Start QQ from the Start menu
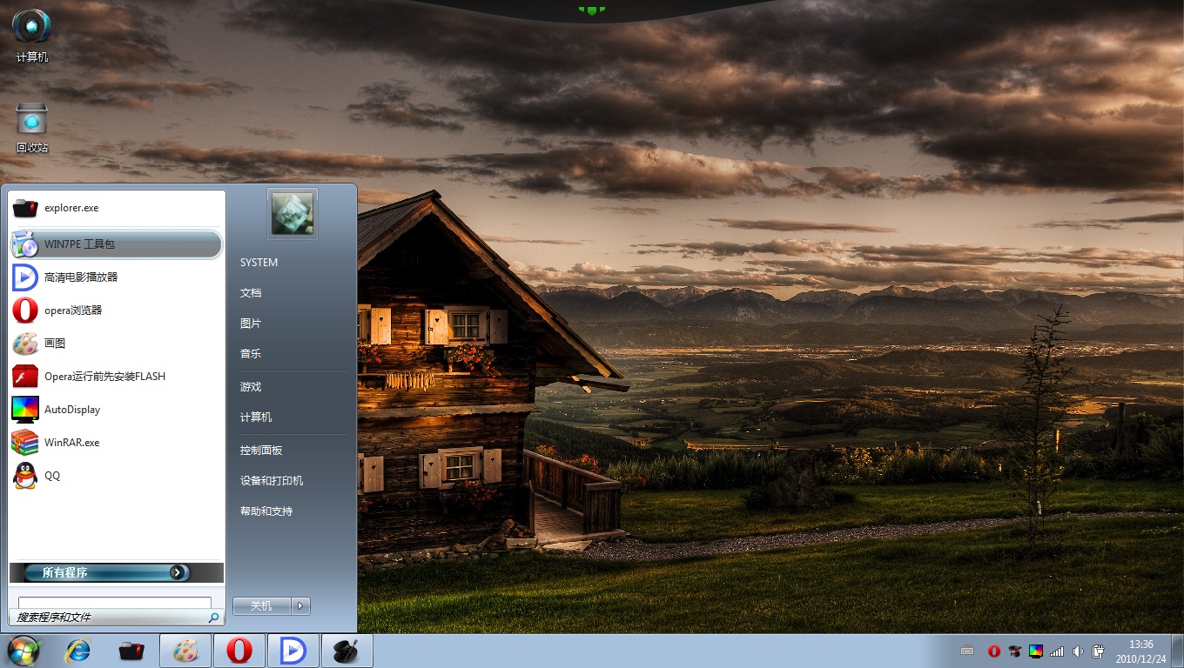1184x668 pixels. click(116, 476)
